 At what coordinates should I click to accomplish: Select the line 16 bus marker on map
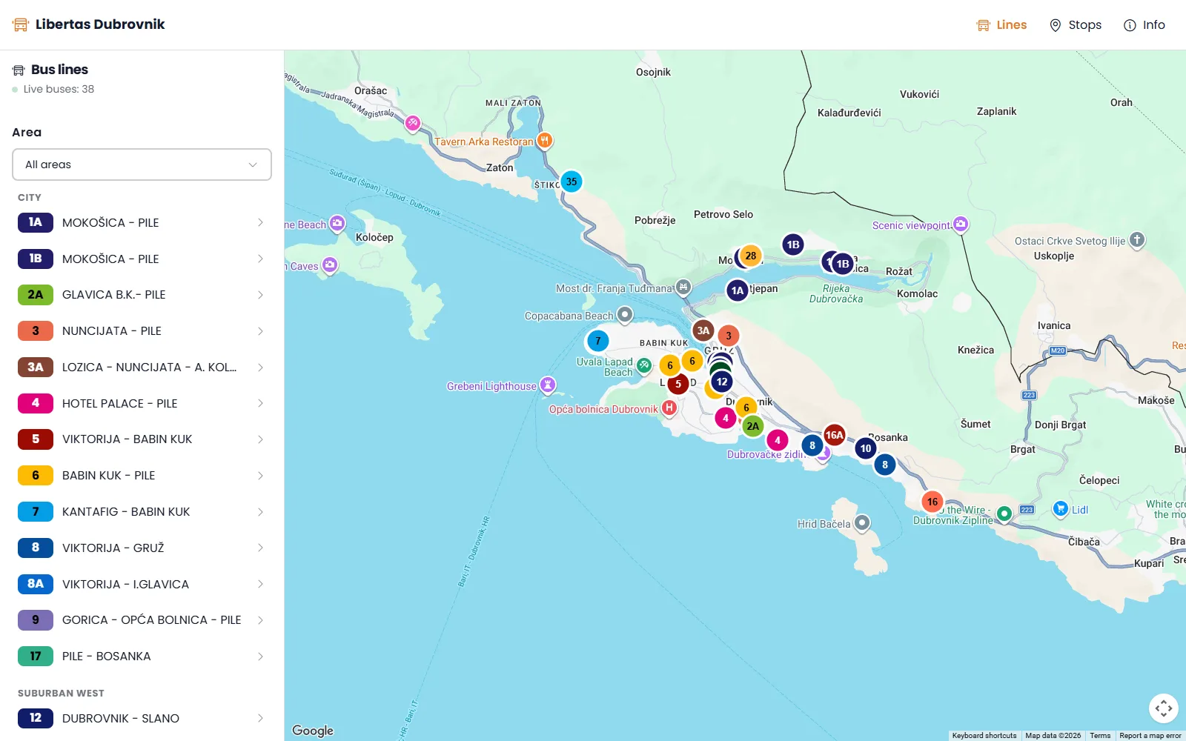click(x=932, y=502)
